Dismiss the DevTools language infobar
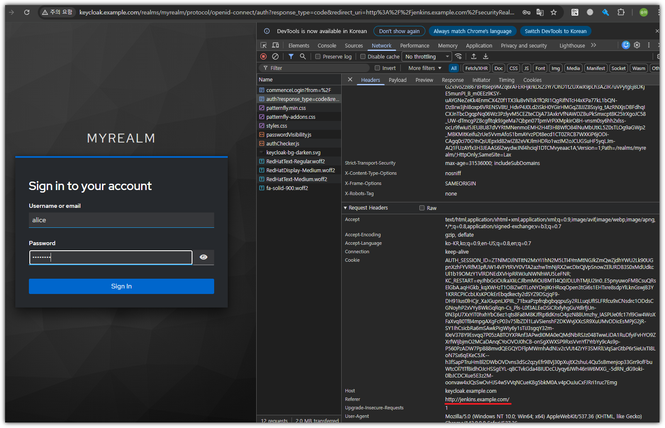Screen dimensions: 665x428 click(657, 31)
